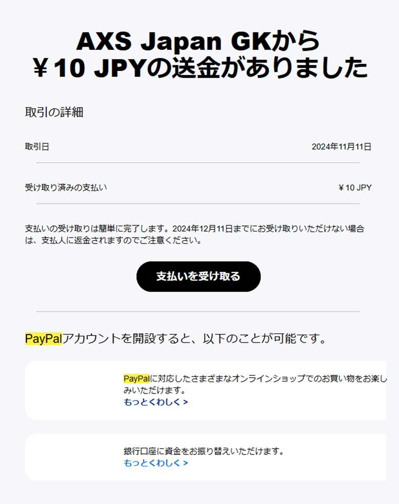Open もっとくわしく link under bank account text
The width and height of the screenshot is (399, 504).
click(156, 463)
